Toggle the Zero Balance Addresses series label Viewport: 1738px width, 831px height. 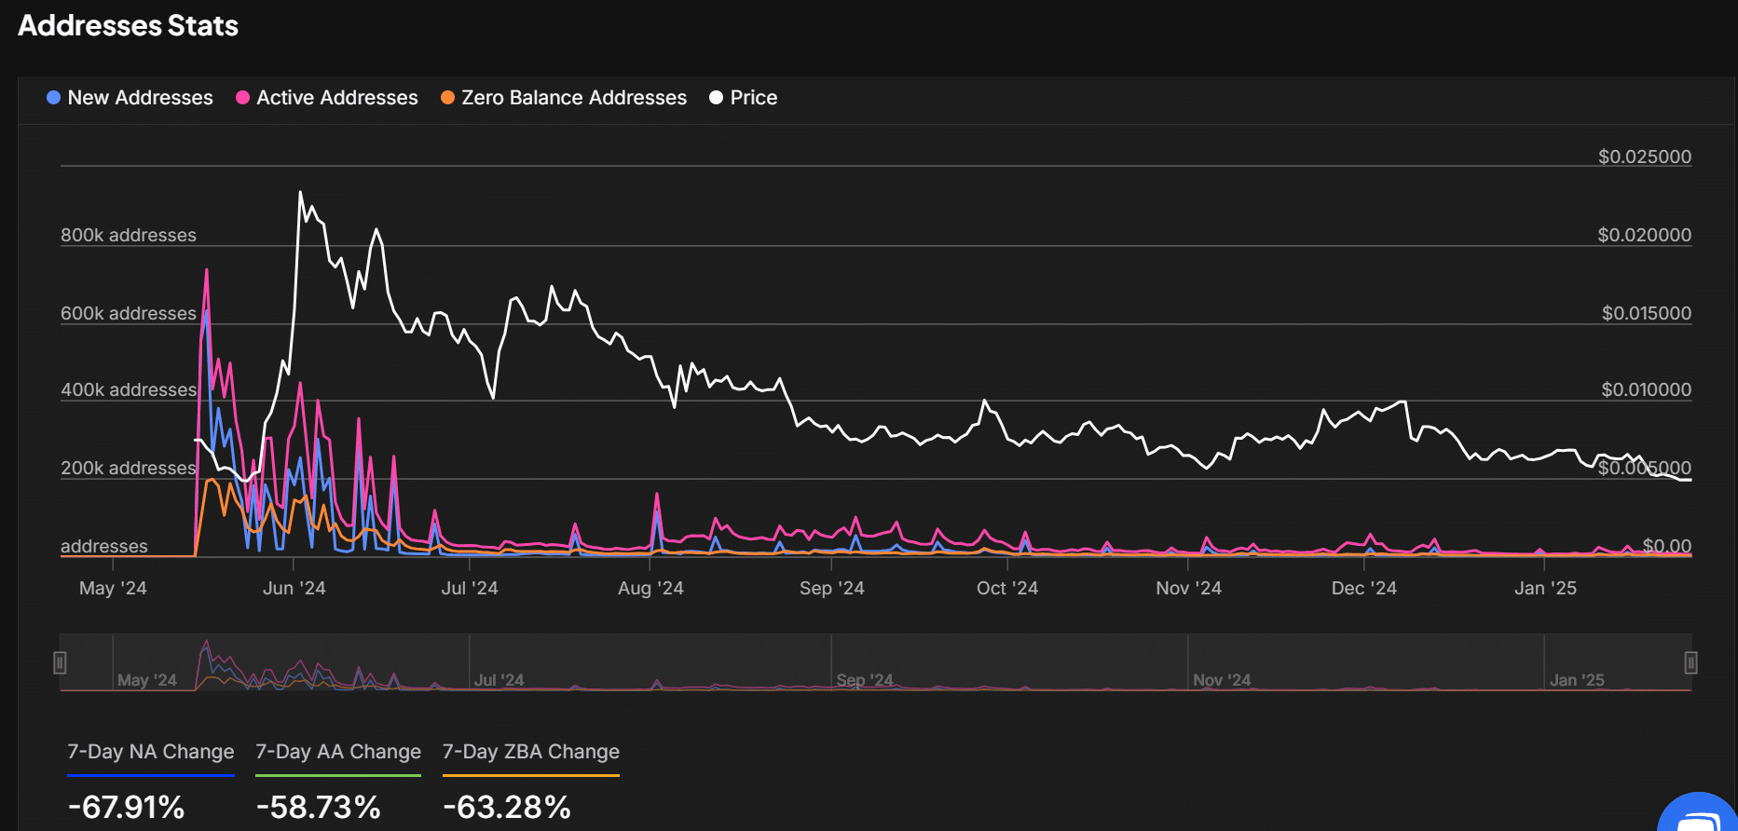(573, 98)
